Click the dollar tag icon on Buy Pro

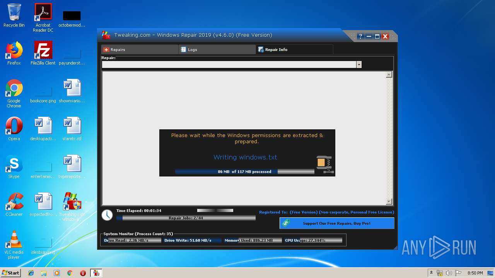pos(286,223)
